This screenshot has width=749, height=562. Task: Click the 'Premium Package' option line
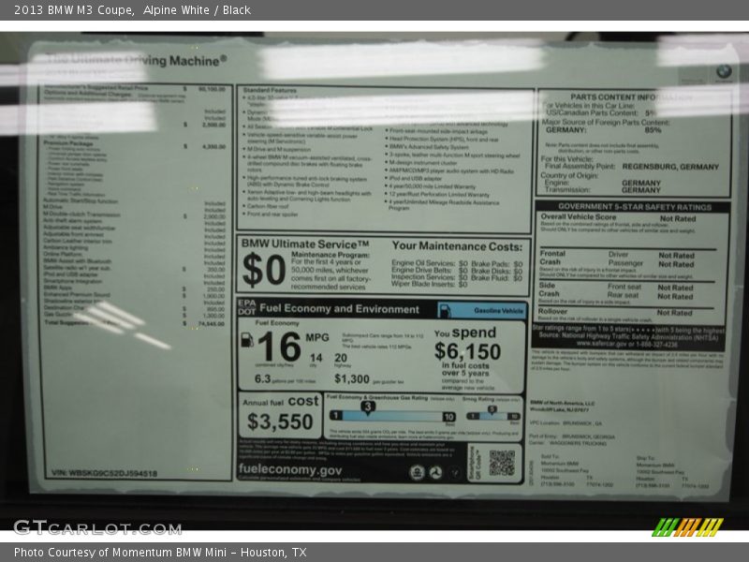(68, 143)
